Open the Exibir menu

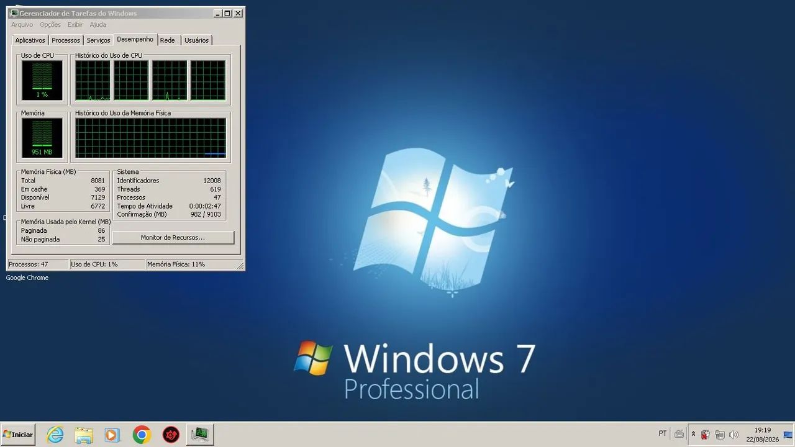tap(75, 25)
